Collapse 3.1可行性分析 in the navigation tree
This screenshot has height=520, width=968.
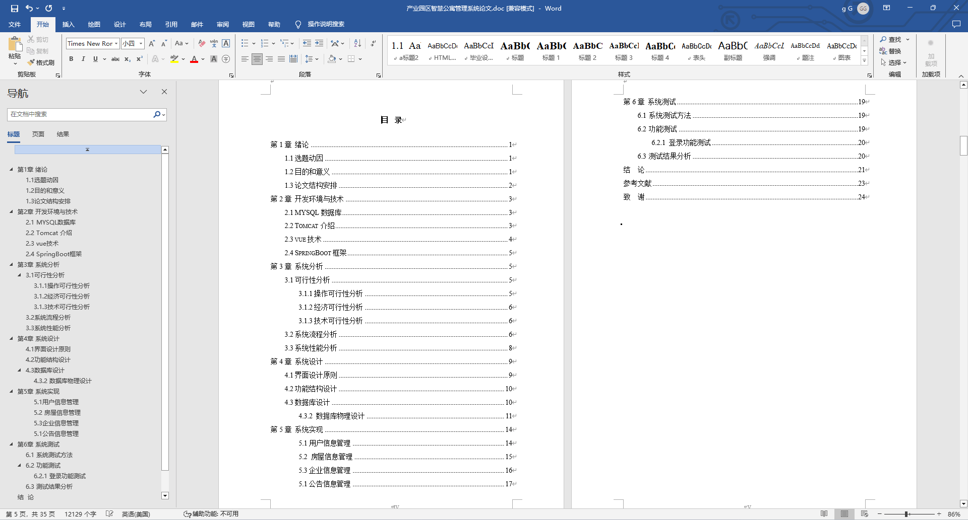[19, 275]
